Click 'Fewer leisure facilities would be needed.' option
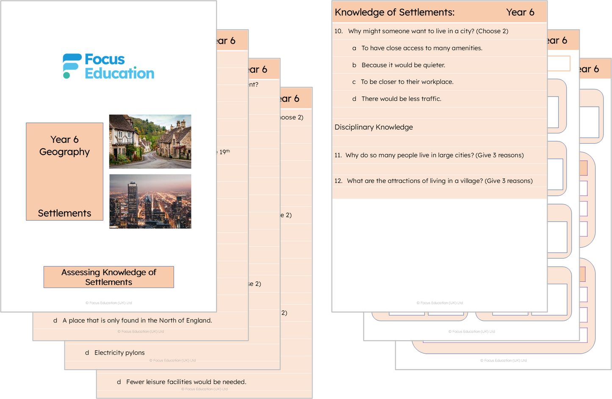Screen dimensions: 612x399 pos(186,382)
